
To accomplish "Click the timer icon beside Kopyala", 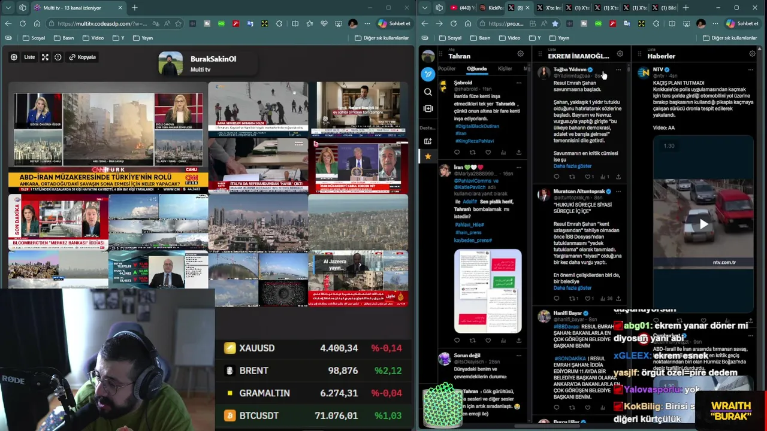I will 58,57.
